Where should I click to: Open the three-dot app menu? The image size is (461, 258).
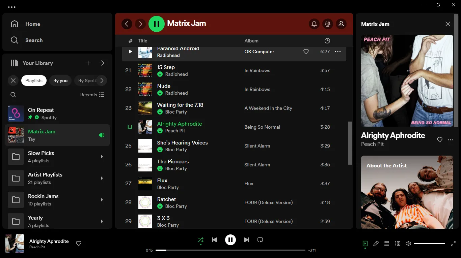click(x=12, y=7)
